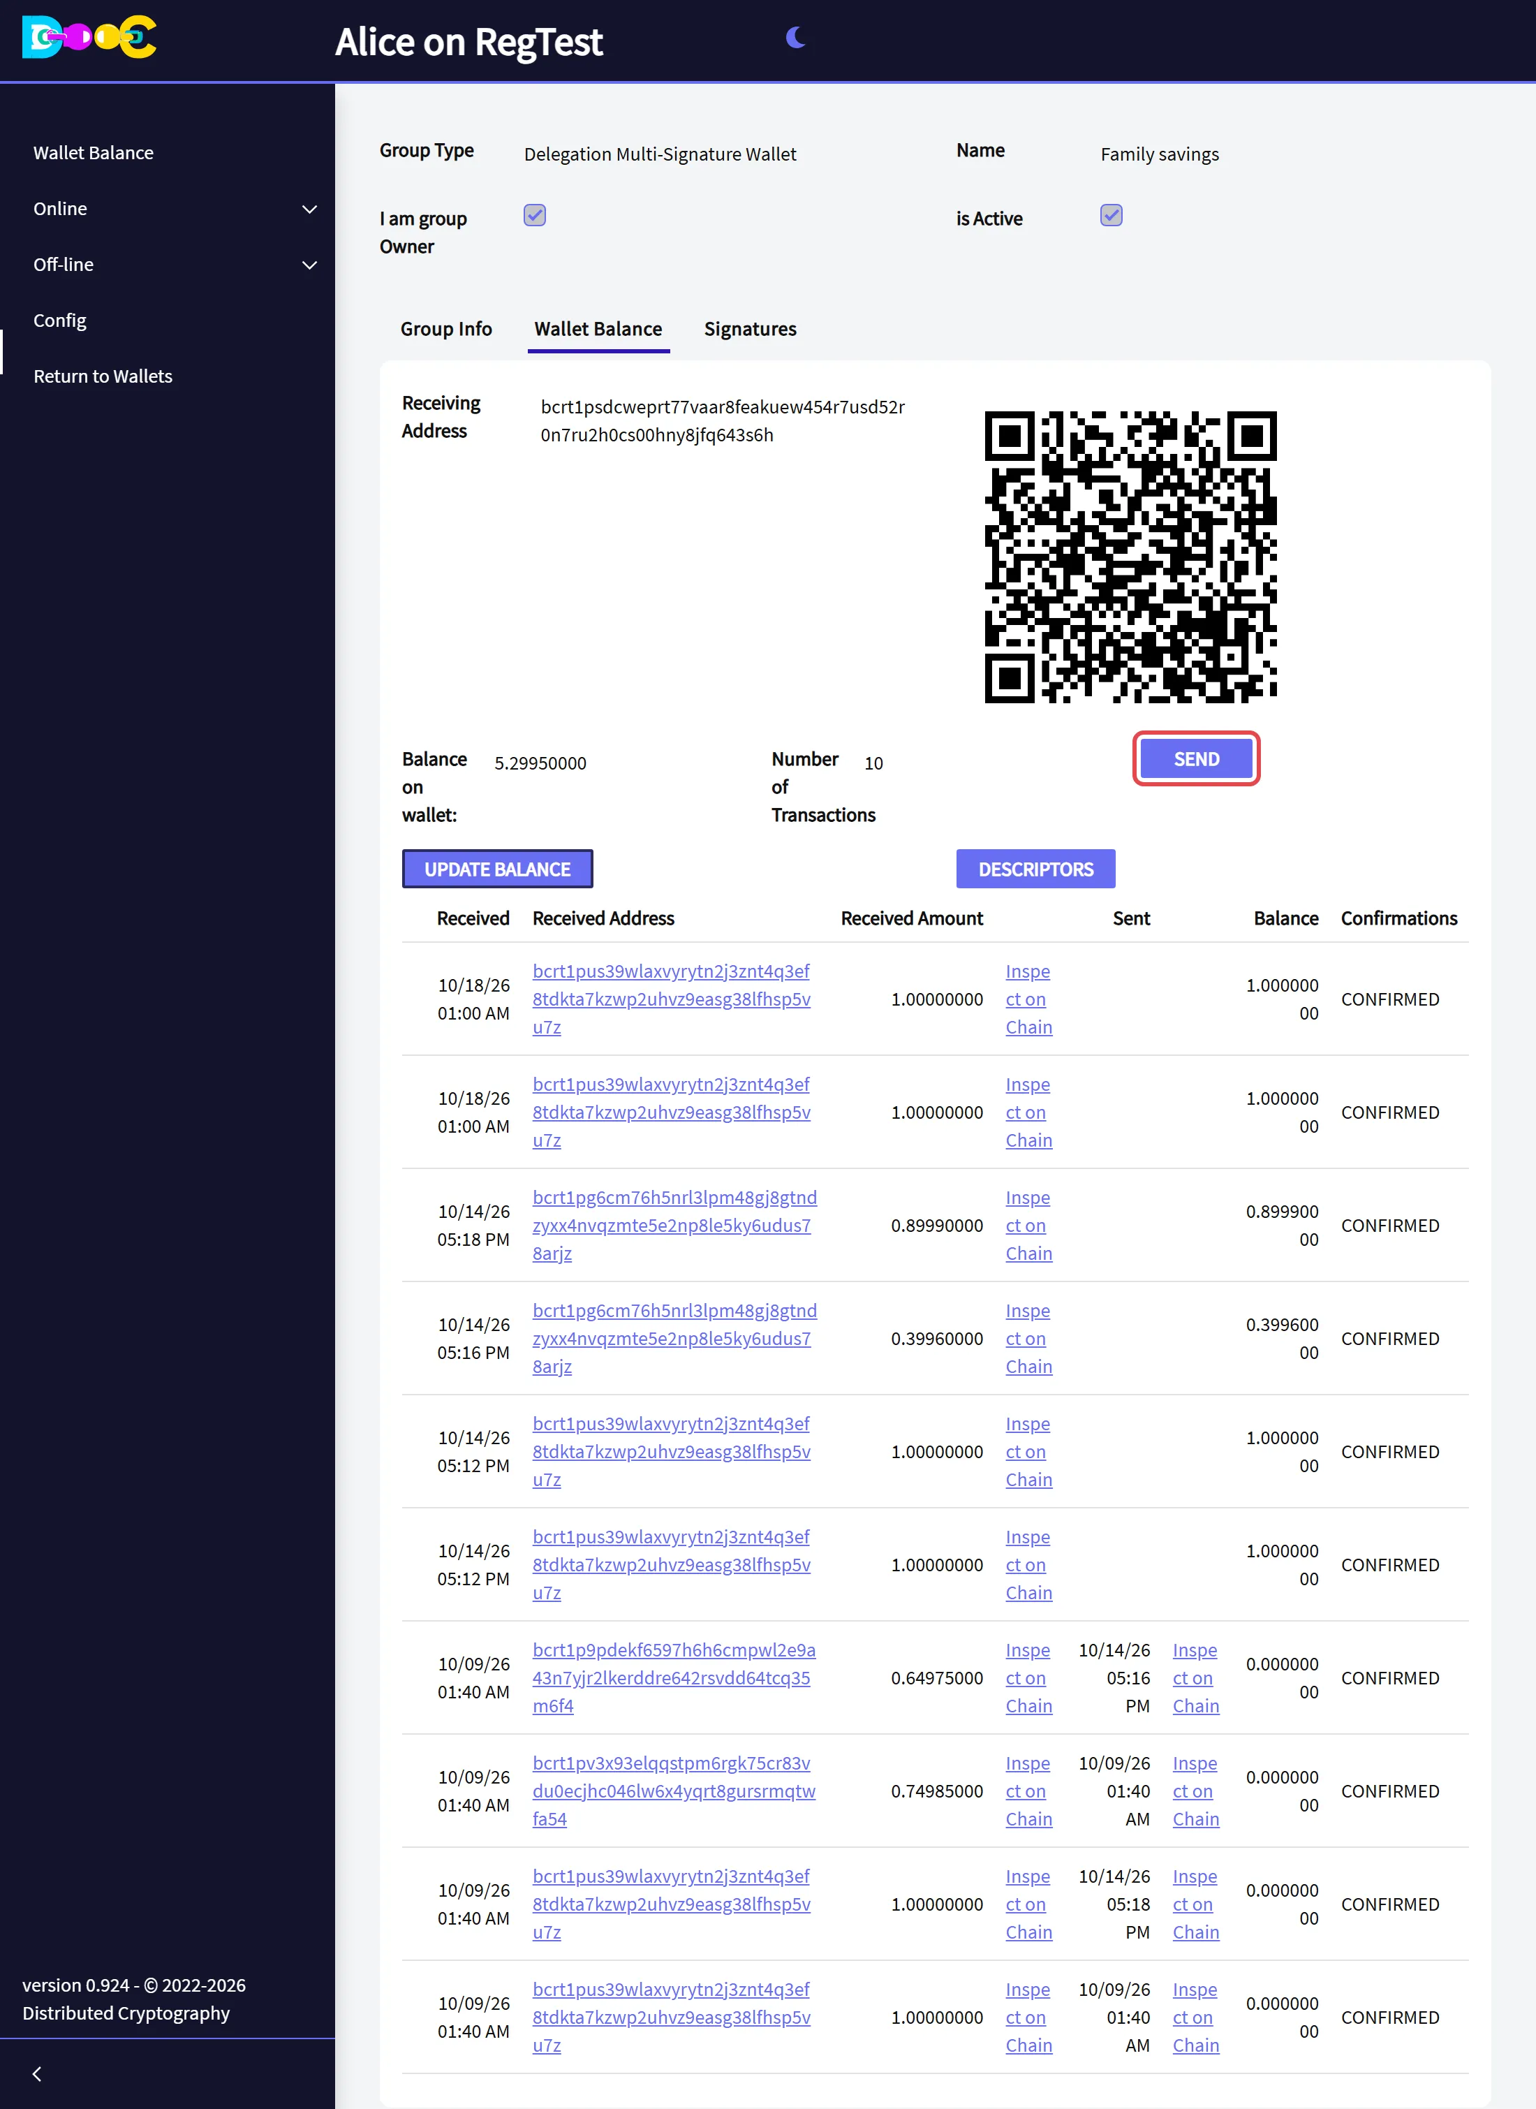Click the Confirmations column header

click(1398, 918)
